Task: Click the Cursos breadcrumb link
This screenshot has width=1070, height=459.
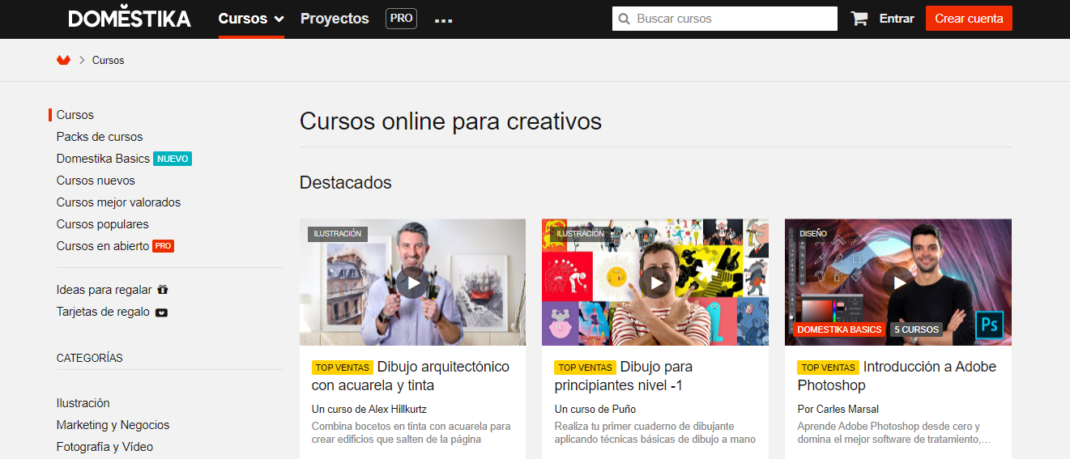Action: [x=109, y=60]
